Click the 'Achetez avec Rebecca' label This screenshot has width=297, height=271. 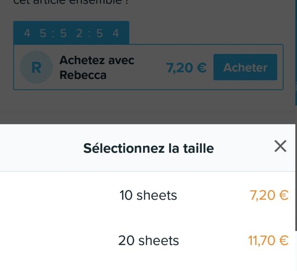(x=97, y=68)
